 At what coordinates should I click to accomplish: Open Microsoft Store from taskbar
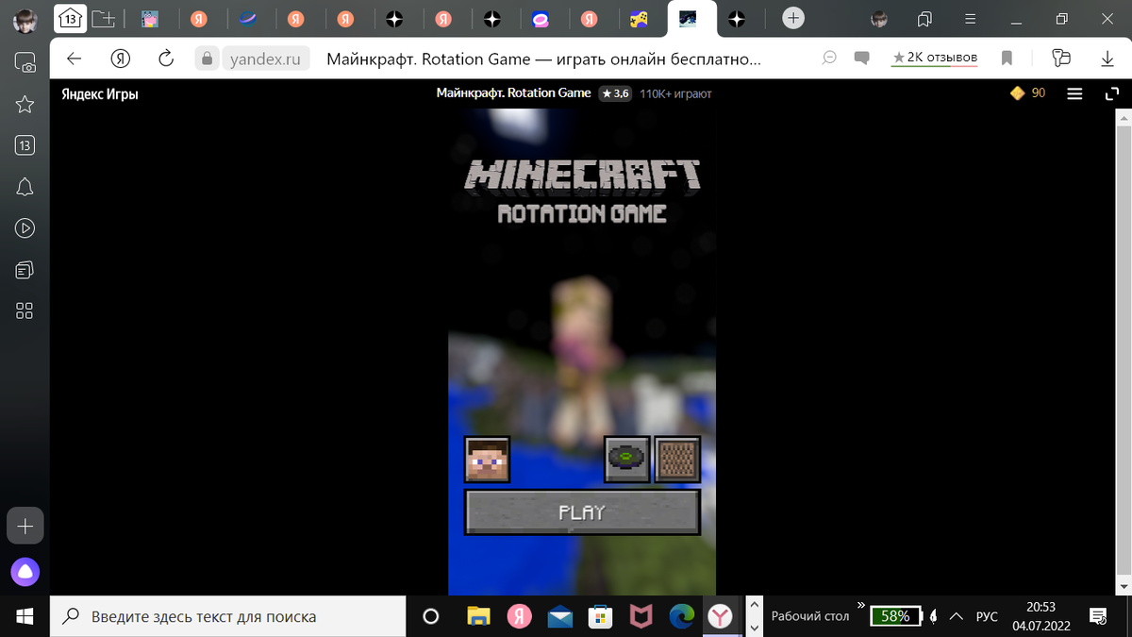tap(600, 616)
